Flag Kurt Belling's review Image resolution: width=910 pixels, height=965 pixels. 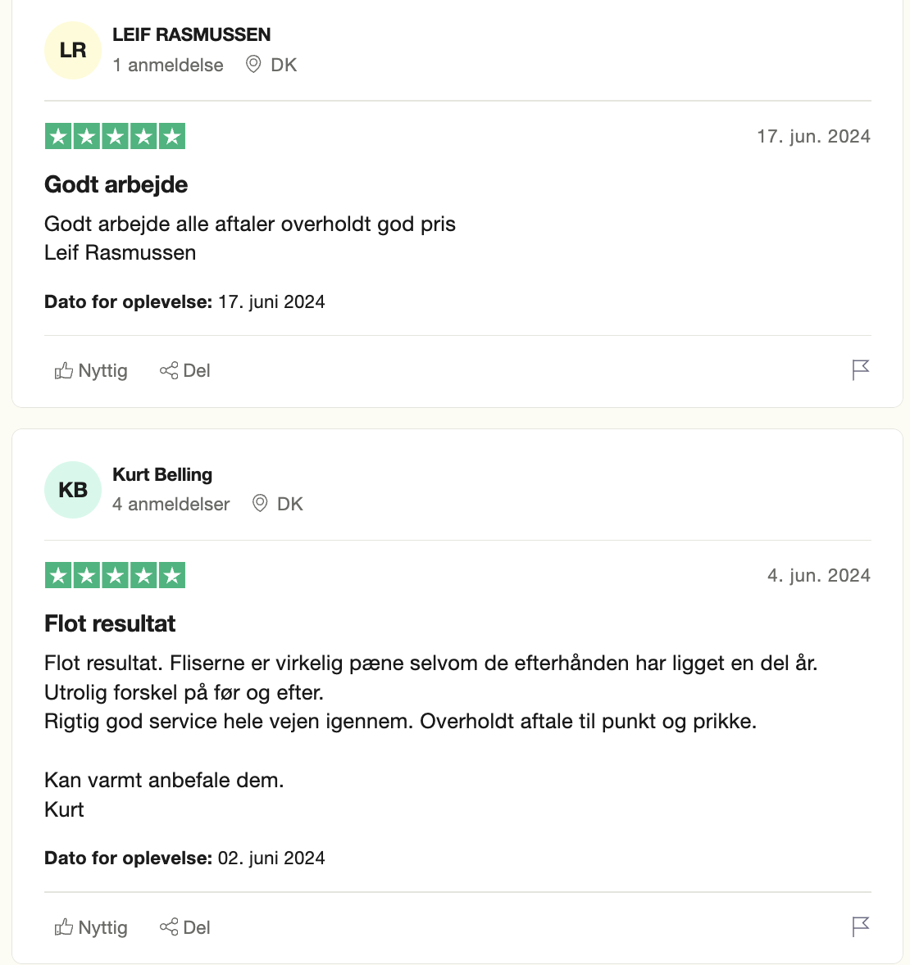[860, 926]
